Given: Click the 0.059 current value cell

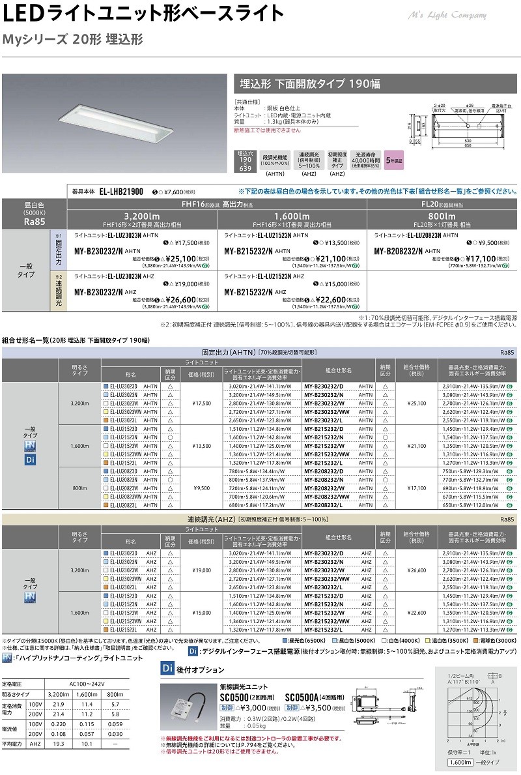Looking at the screenshot, I should click(115, 724).
